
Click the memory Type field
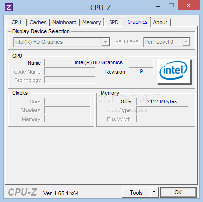[x=162, y=110]
